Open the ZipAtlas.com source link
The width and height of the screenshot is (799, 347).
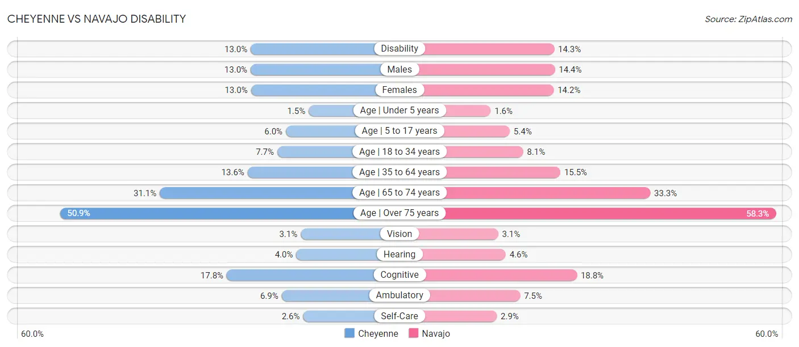748,19
